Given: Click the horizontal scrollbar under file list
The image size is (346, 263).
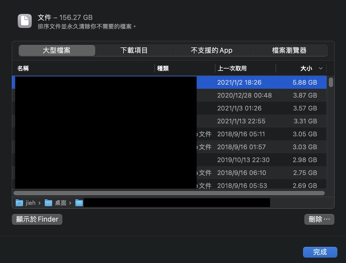Looking at the screenshot, I should 169,193.
